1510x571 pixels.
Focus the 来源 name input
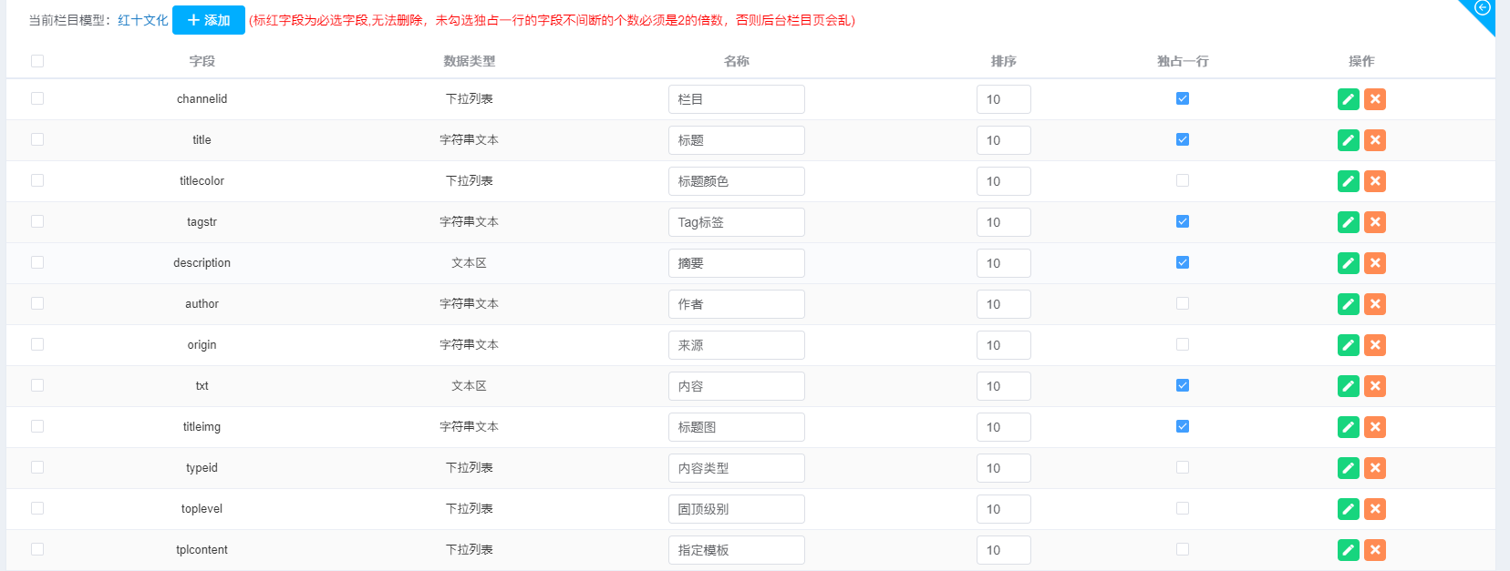click(737, 345)
